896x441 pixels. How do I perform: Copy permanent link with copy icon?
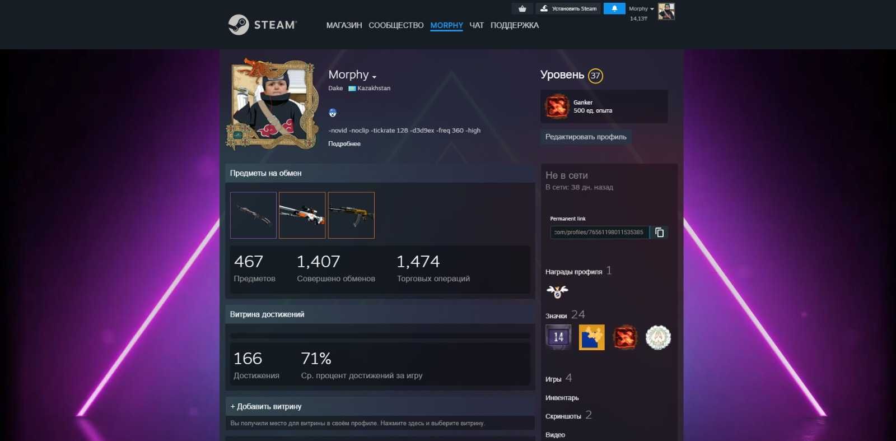click(659, 232)
